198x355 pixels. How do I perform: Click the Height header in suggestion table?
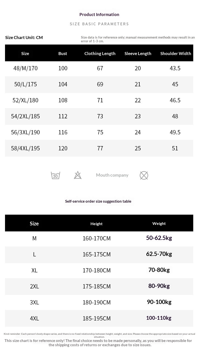pos(96,224)
